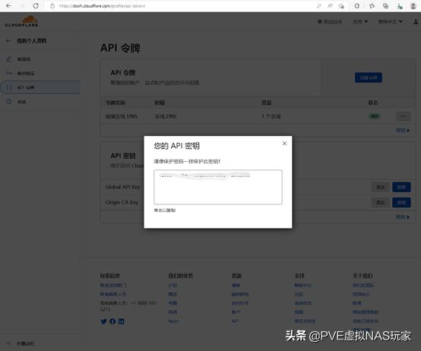Click blue View button for Origin CA Key

pos(401,203)
